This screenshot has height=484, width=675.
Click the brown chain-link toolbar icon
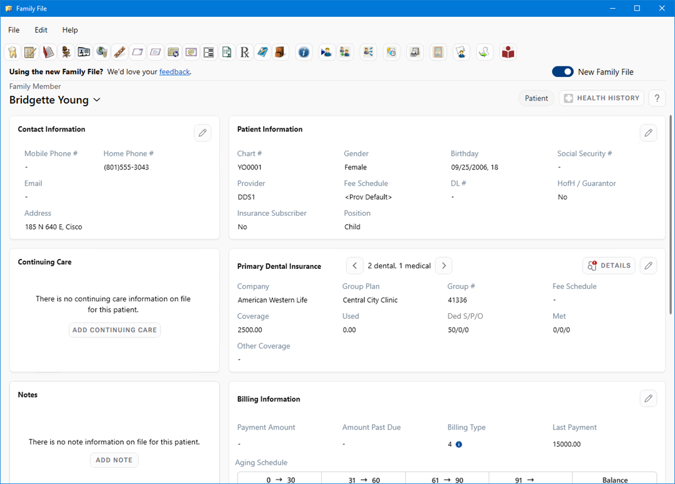click(x=119, y=52)
